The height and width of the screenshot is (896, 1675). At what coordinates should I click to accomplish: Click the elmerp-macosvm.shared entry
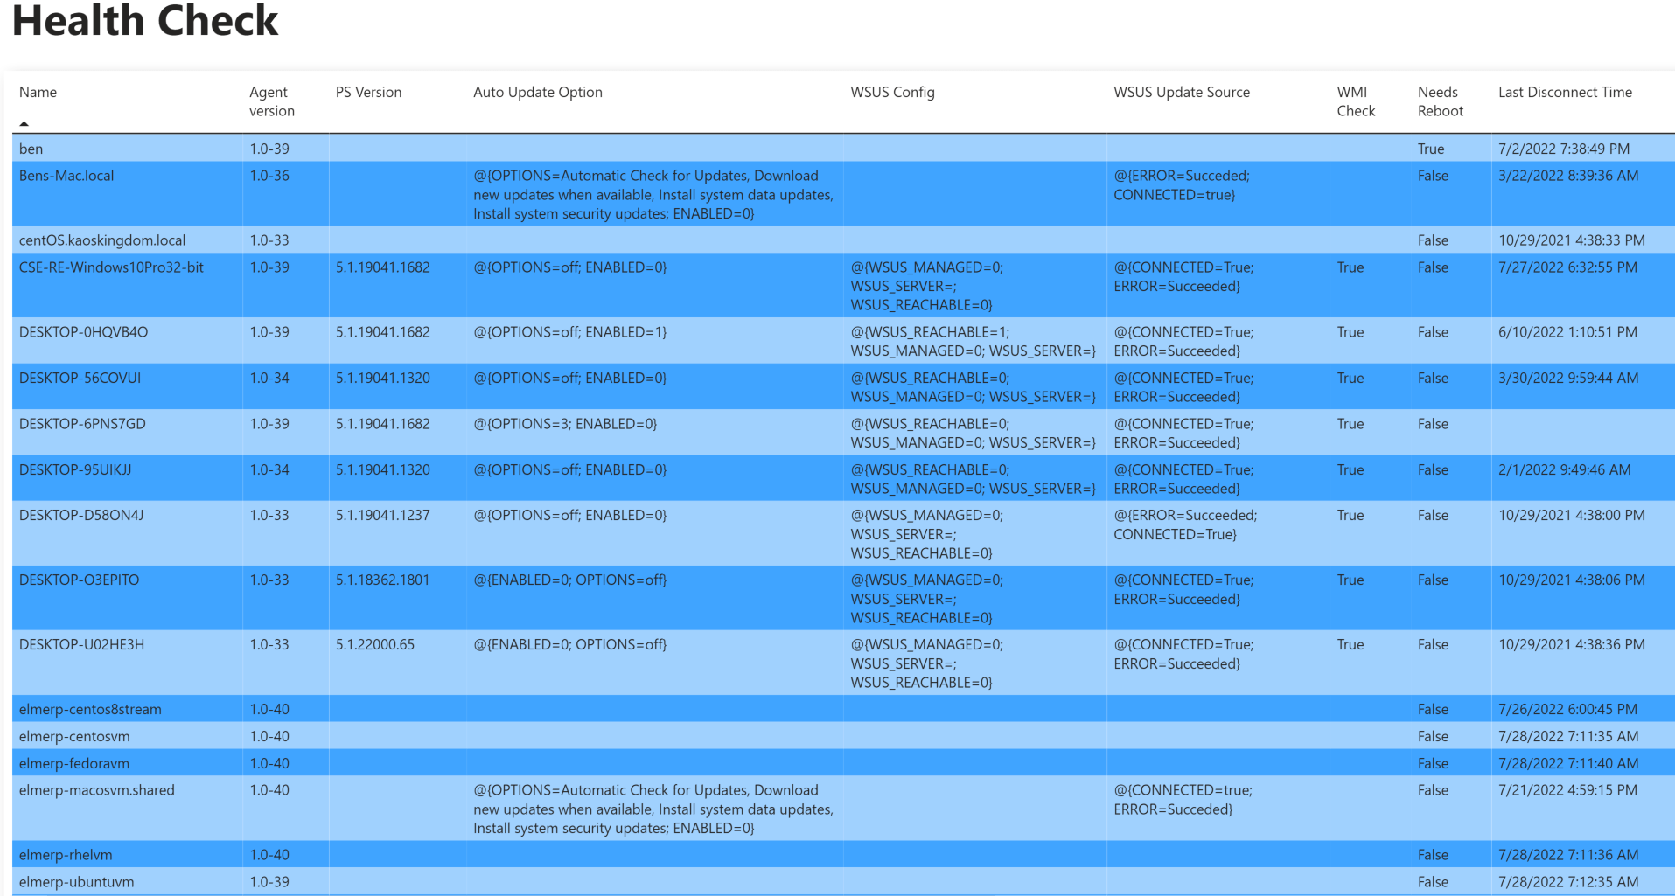coord(97,790)
